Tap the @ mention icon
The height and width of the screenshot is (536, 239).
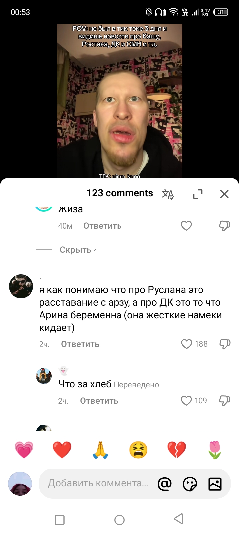165,484
